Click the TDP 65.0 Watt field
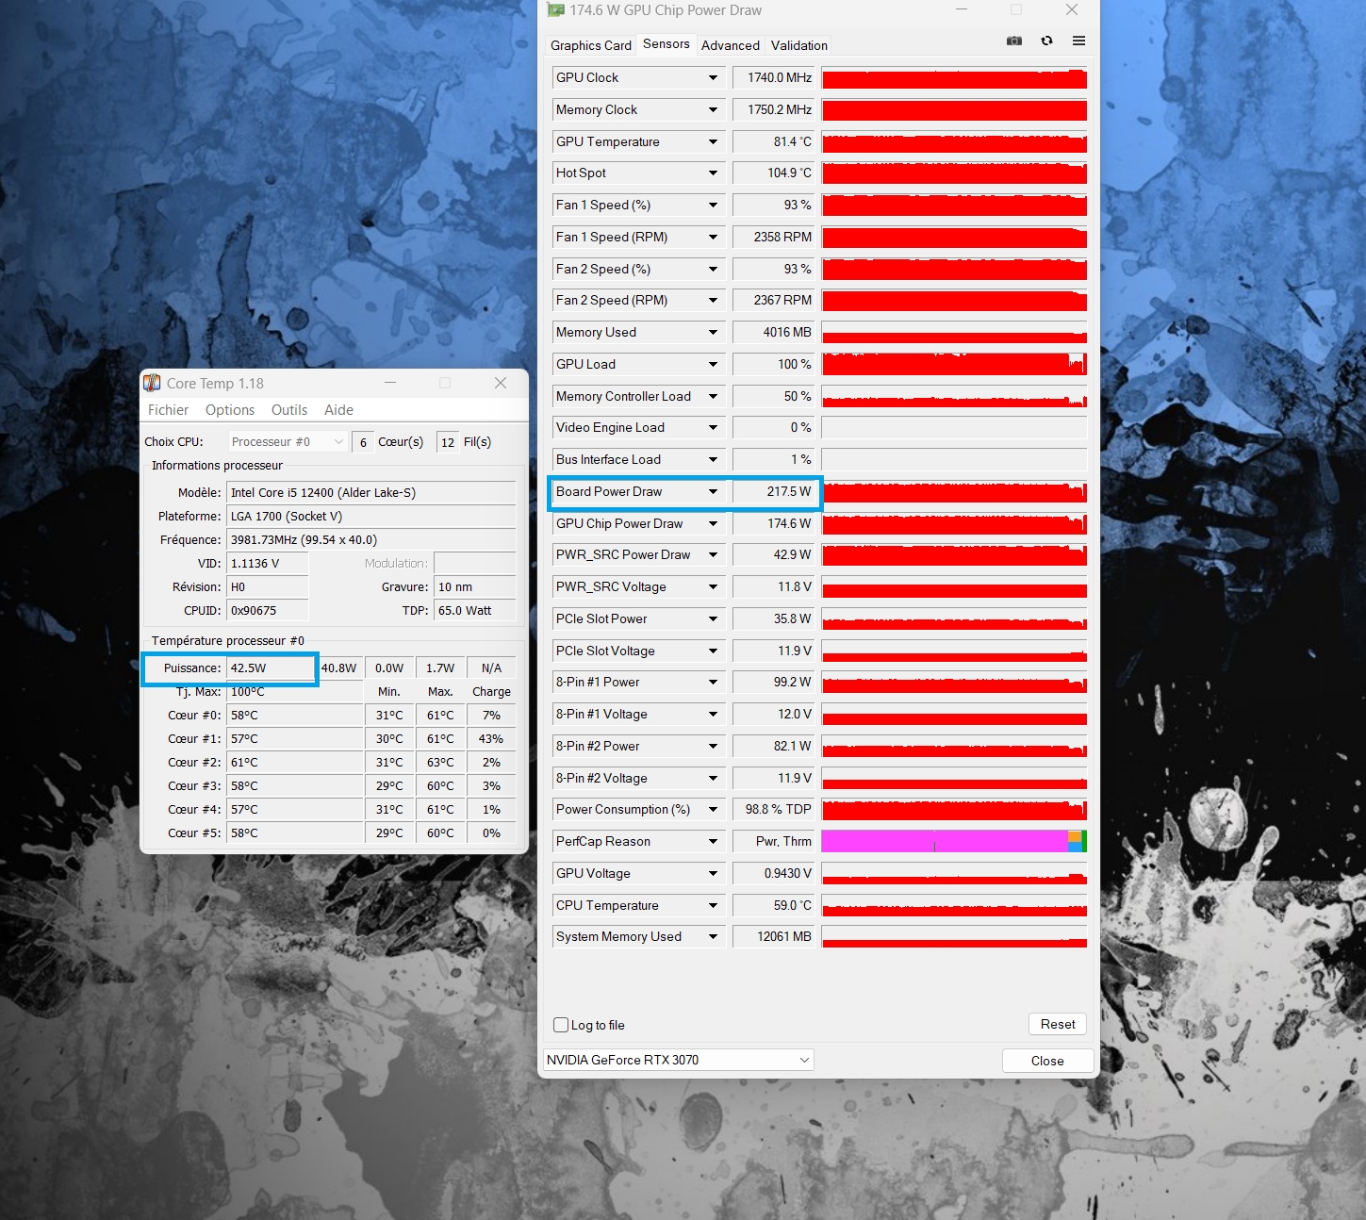The image size is (1366, 1220). pos(475,610)
